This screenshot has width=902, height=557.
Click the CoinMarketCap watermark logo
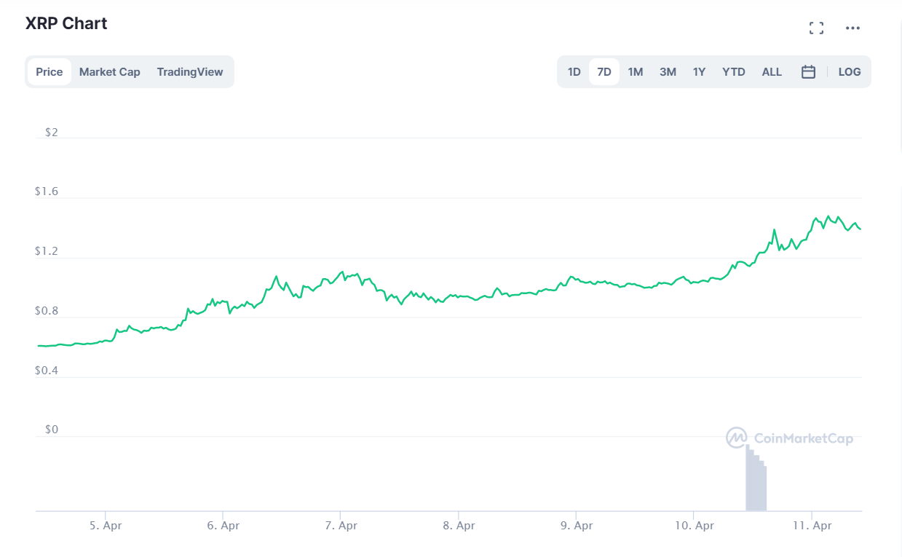[x=789, y=438]
